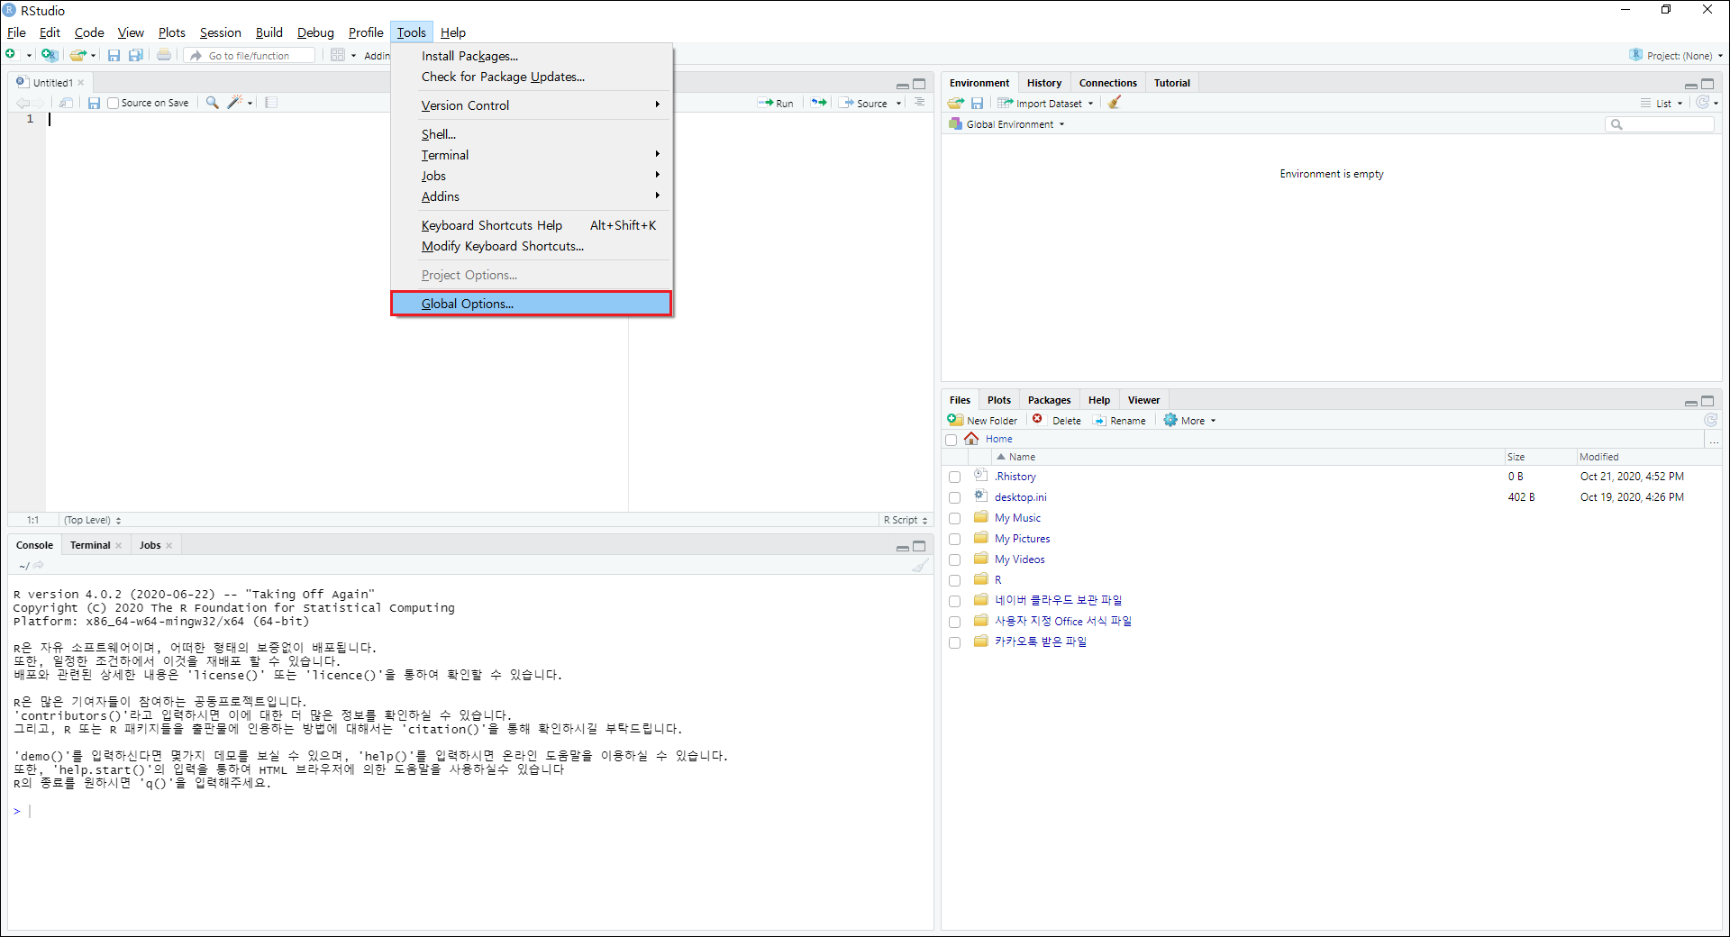
Task: Click the Show document outline icon
Action: (x=919, y=103)
